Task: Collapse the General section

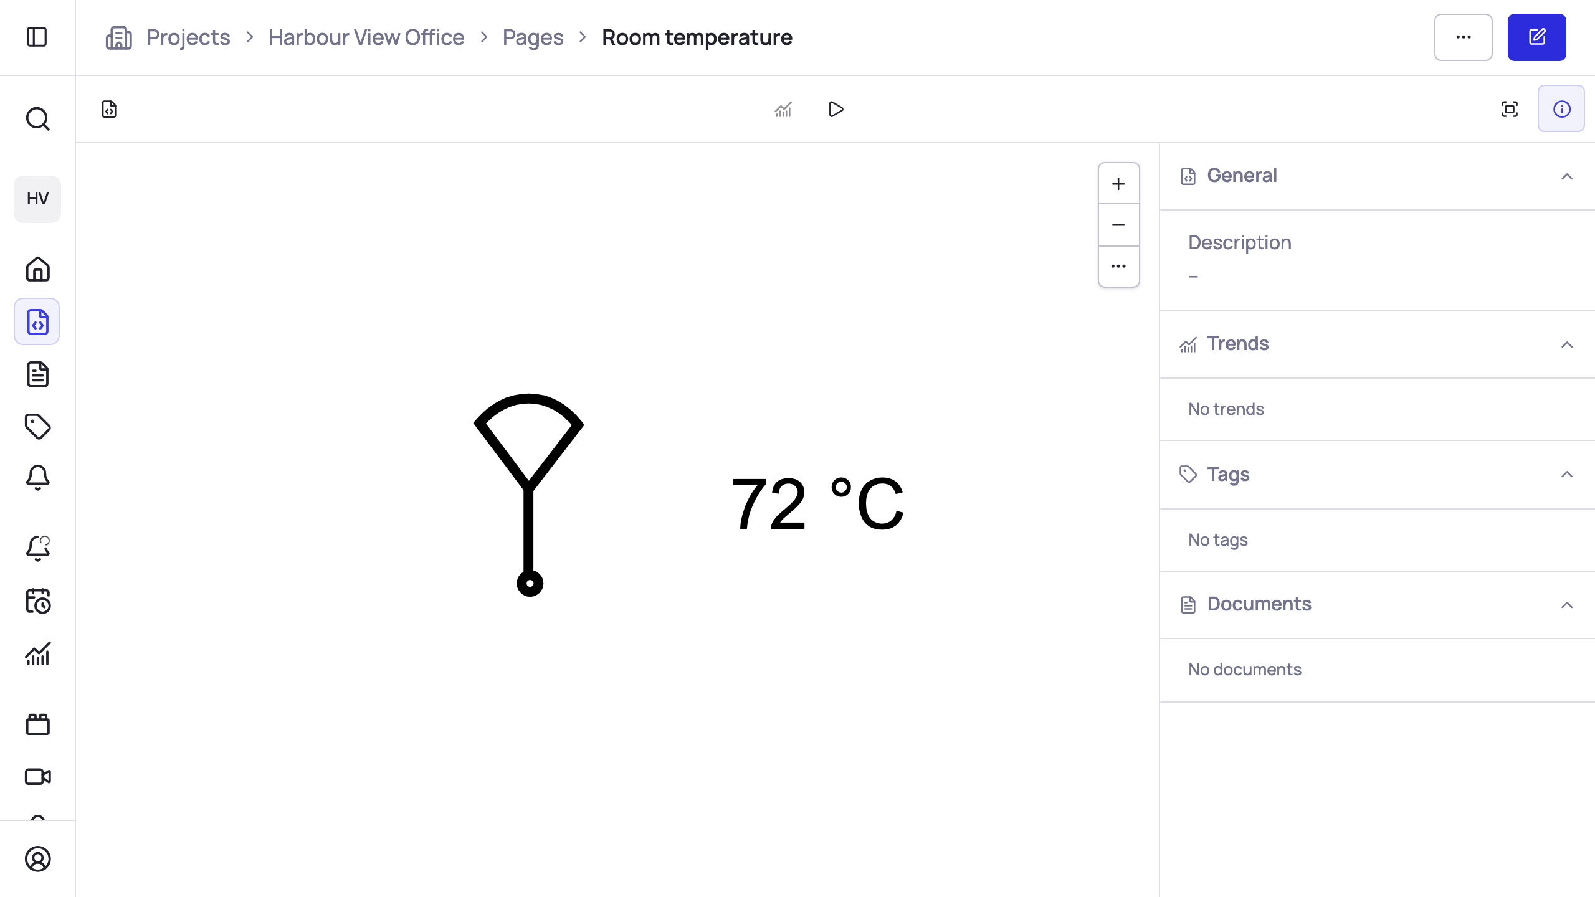Action: 1566,176
